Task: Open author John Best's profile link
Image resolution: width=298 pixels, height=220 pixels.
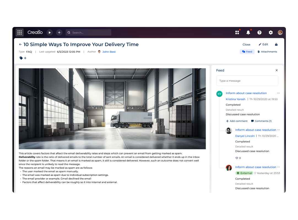Action: (x=109, y=52)
